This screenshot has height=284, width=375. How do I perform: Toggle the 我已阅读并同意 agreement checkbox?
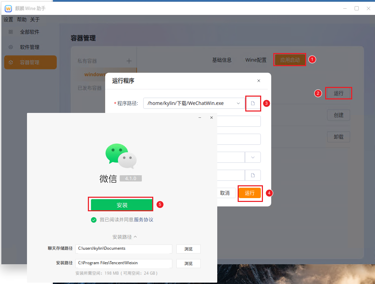94,220
